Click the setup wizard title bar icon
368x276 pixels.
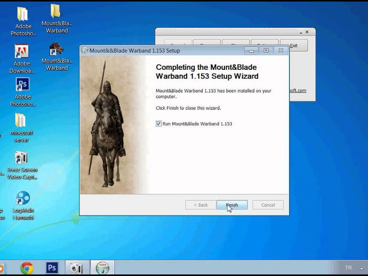(84, 51)
